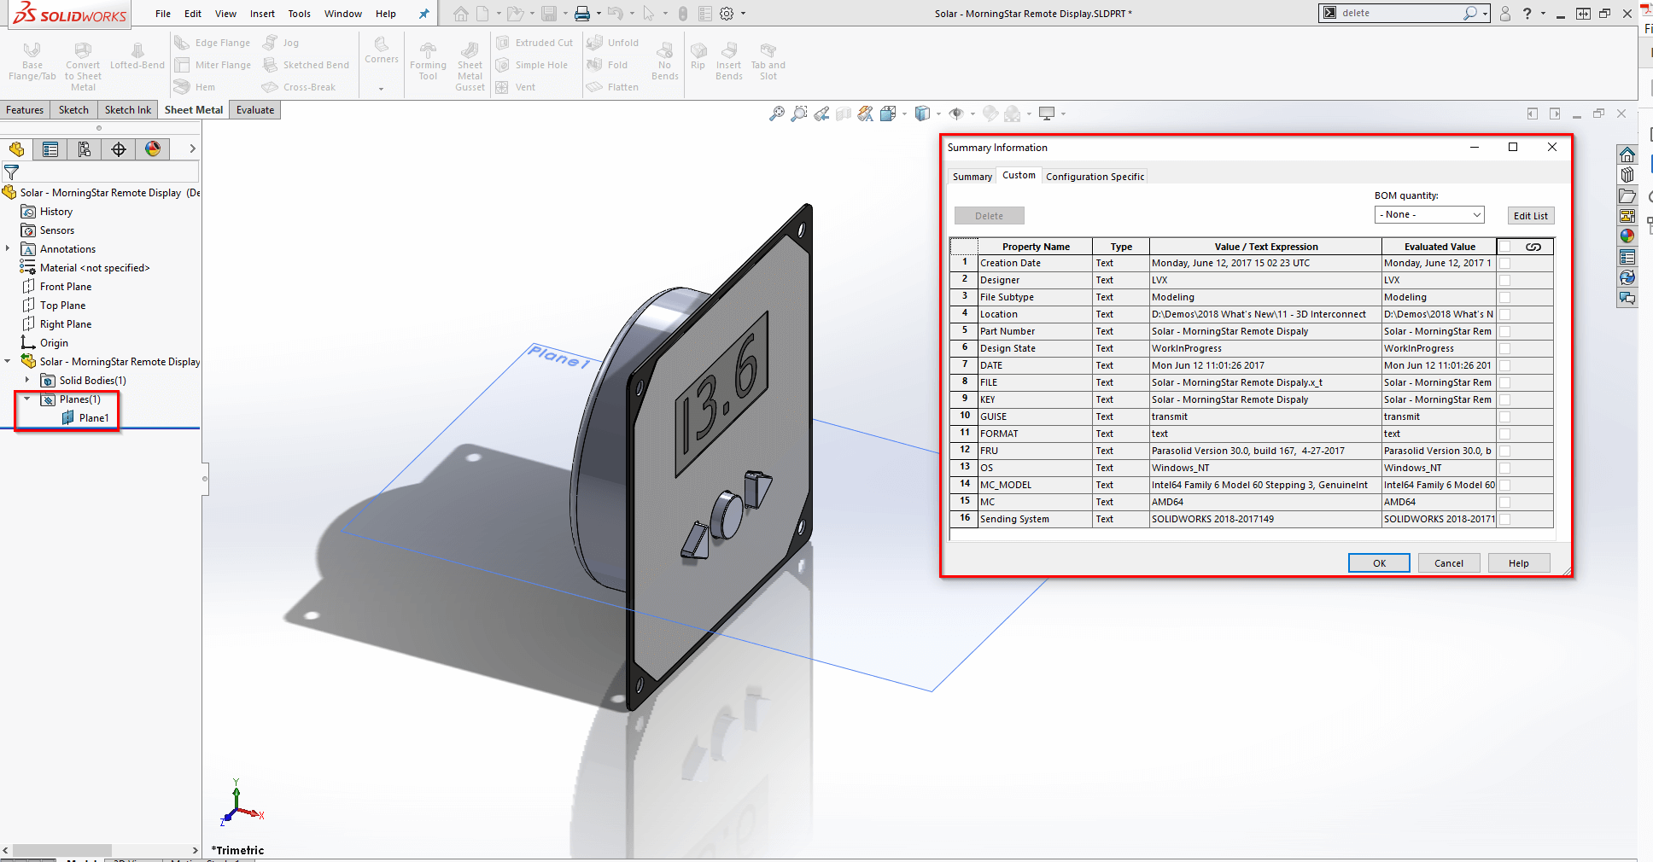Open the DisplayManager tab icon
Screen dimensions: 1653x862
pos(153,149)
